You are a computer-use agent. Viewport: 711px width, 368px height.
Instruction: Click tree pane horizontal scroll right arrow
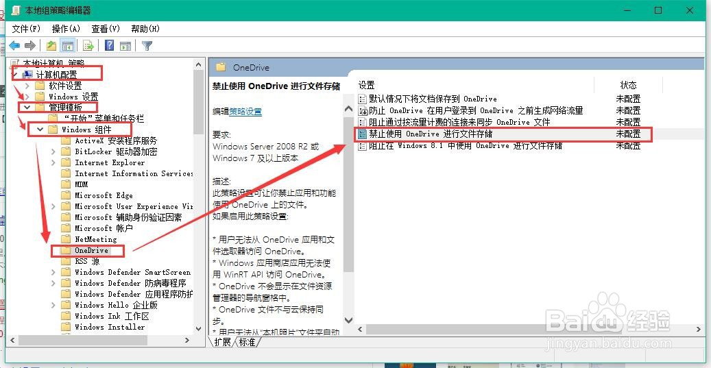click(x=187, y=340)
